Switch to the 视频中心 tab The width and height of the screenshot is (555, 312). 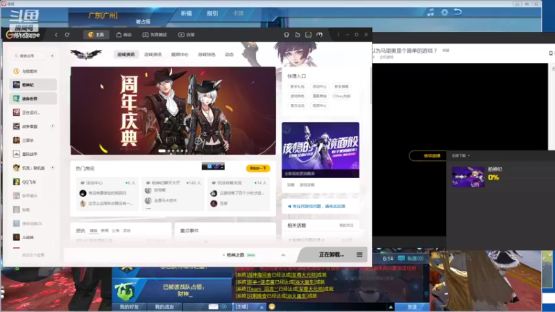click(180, 55)
